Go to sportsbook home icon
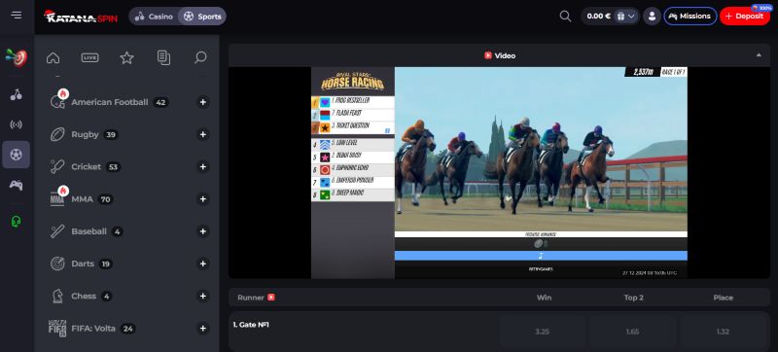778x352 pixels. (53, 58)
